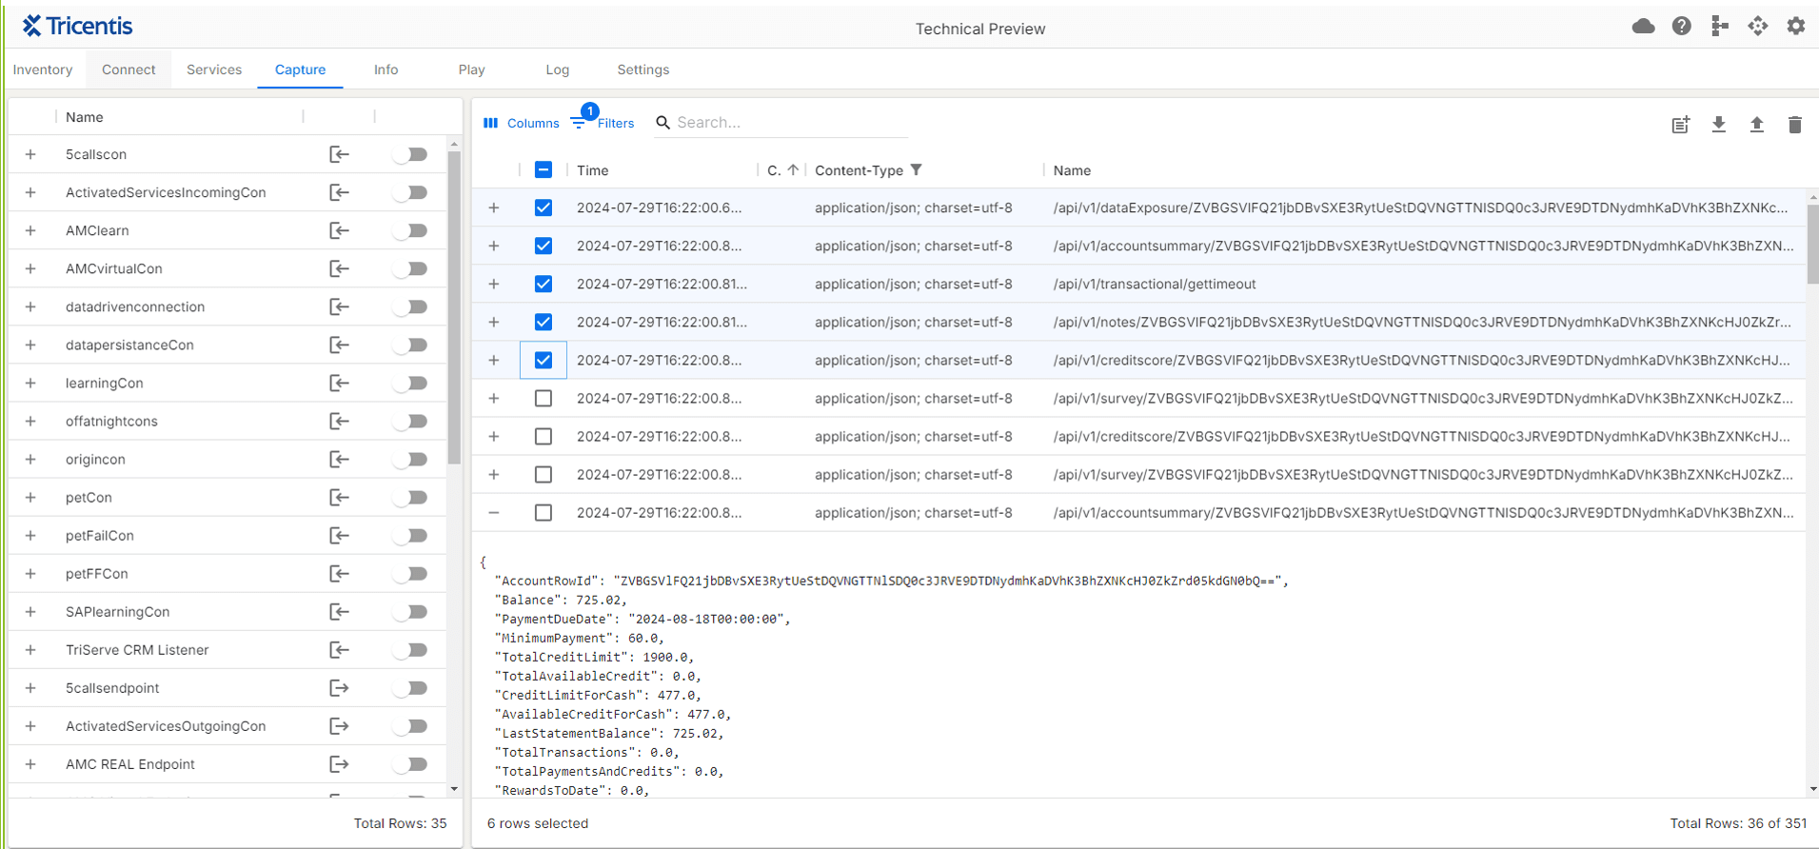Click the download icon above messages table
This screenshot has height=849, width=1819.
click(x=1719, y=125)
